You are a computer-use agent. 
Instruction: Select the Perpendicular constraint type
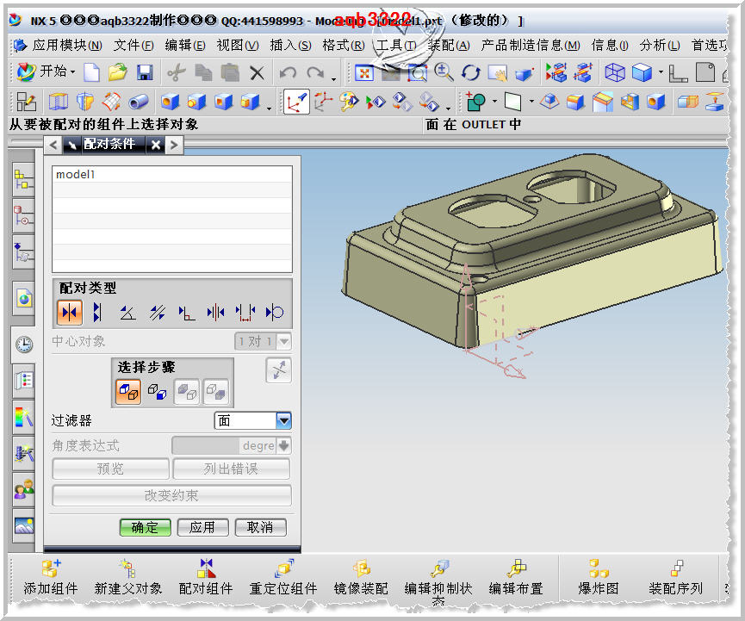point(186,312)
